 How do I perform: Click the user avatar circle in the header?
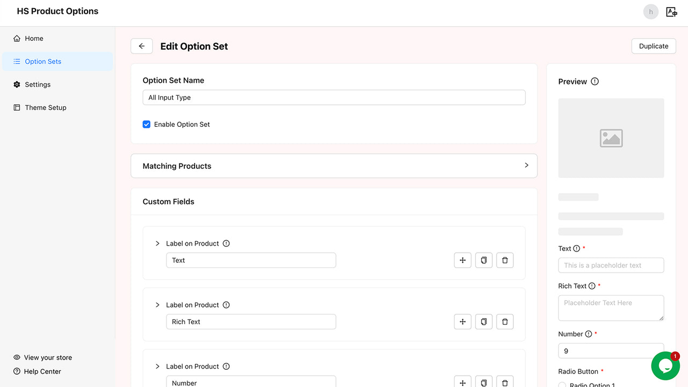point(650,11)
